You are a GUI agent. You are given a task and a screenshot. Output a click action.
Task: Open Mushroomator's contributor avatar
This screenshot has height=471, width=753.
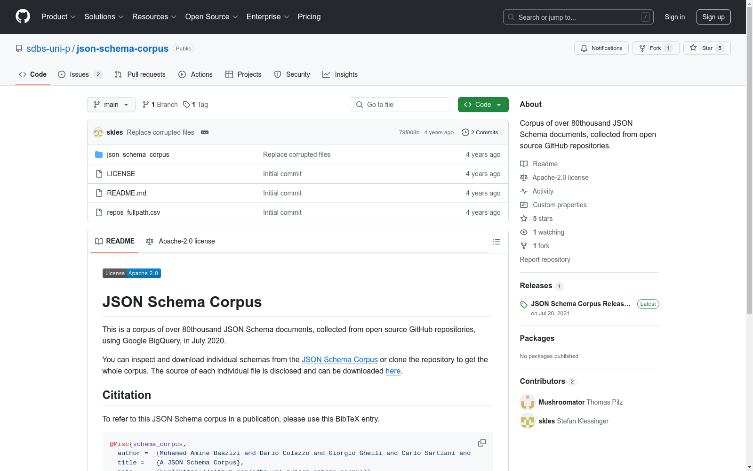(528, 402)
